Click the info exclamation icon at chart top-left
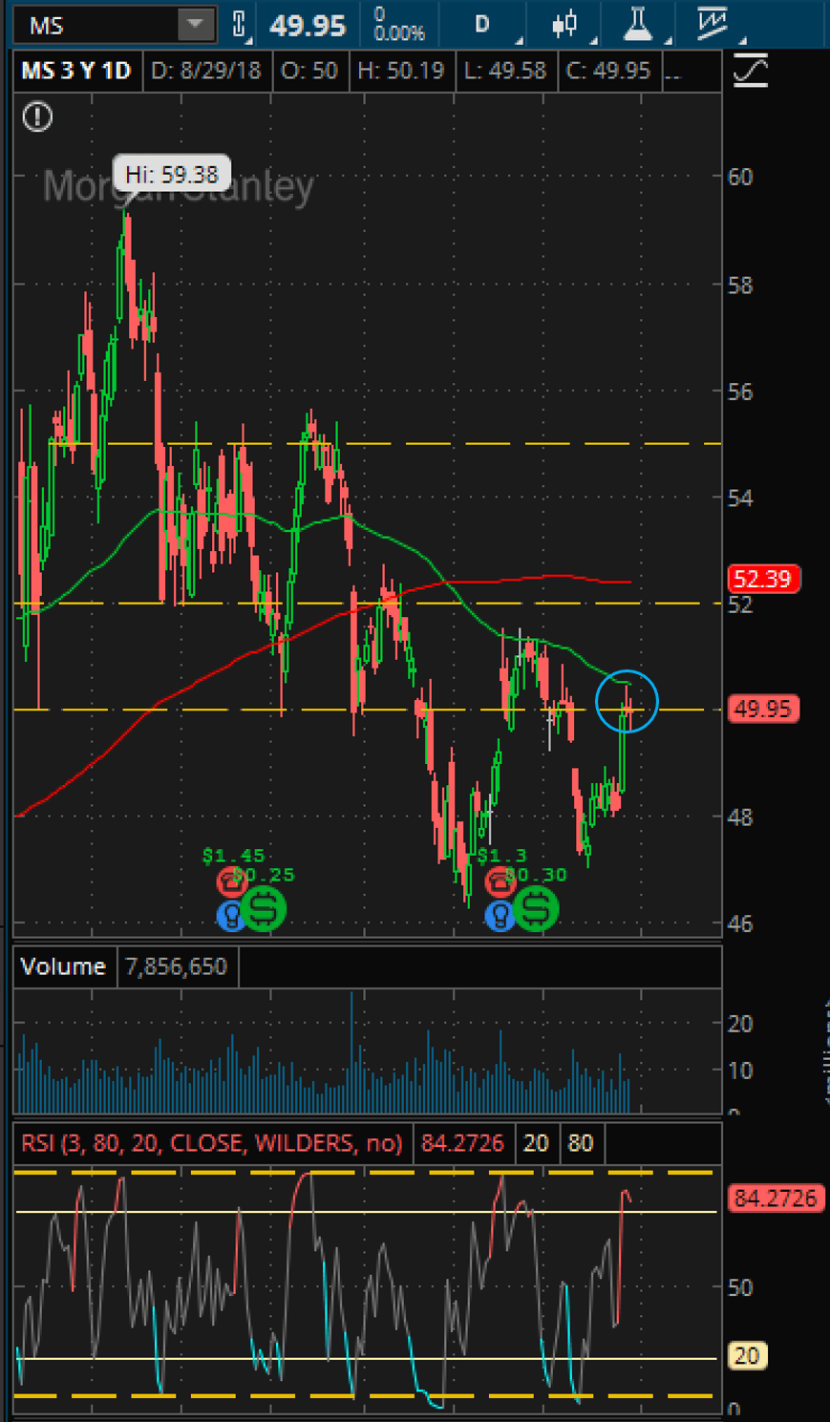The image size is (830, 1422). pyautogui.click(x=36, y=117)
